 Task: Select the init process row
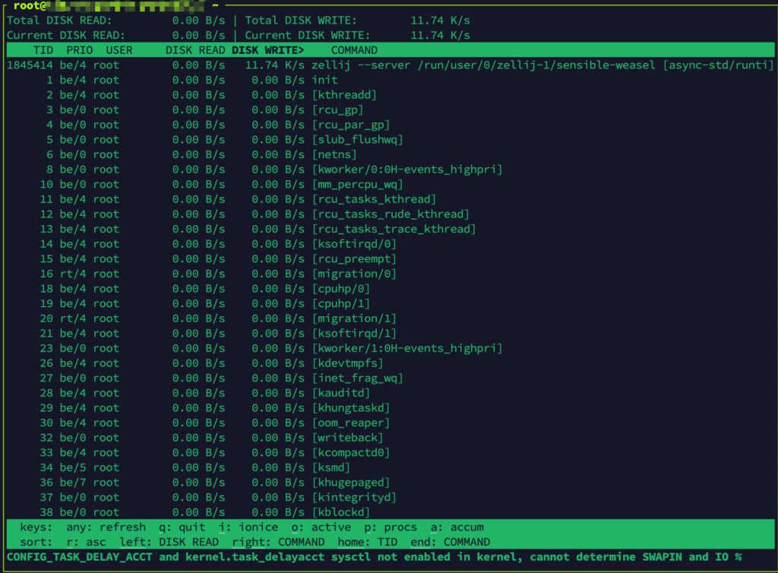(324, 80)
